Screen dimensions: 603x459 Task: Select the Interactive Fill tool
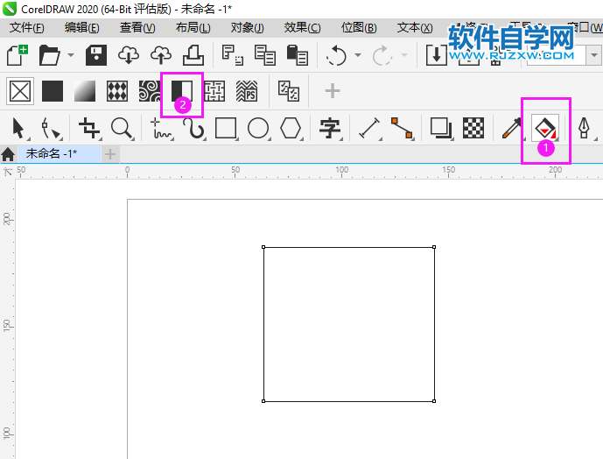pyautogui.click(x=545, y=128)
